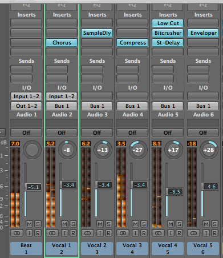This screenshot has height=258, width=223.
Task: Open Input 1-2 selector on Audio 2
Action: coord(62,96)
